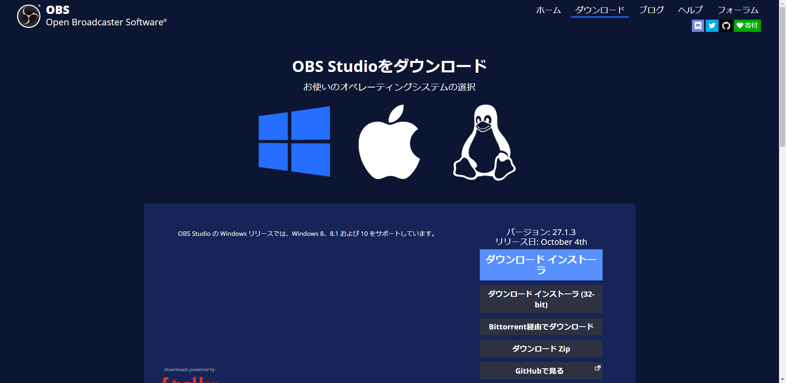This screenshot has width=786, height=383.
Task: Select the Linux penguin icon
Action: (x=484, y=142)
